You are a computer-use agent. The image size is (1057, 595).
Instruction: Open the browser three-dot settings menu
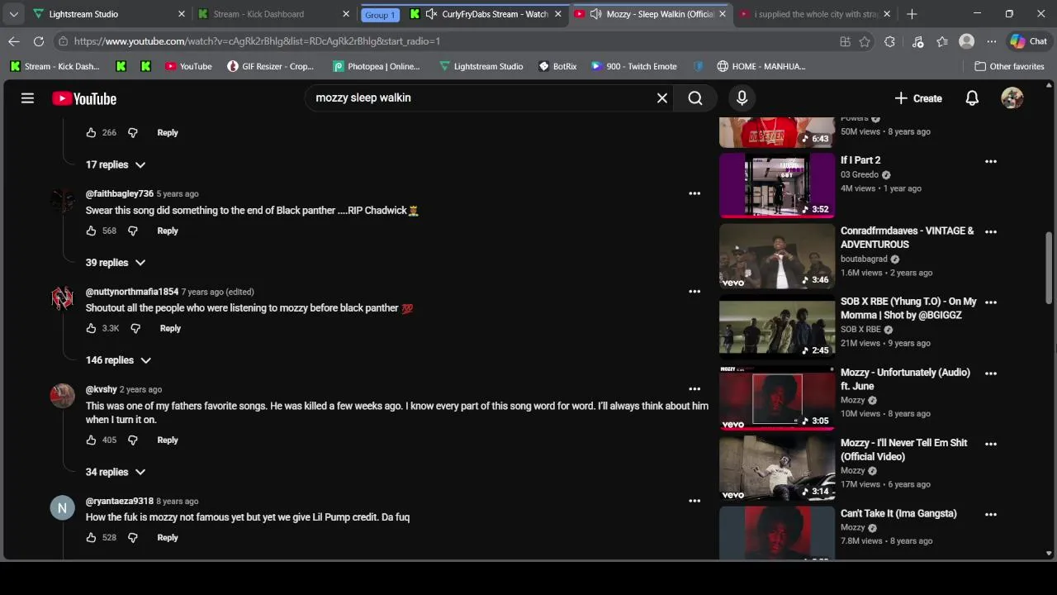[x=992, y=41]
